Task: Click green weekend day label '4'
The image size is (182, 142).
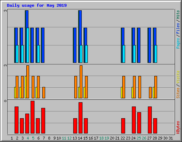Action: [x=28, y=138]
